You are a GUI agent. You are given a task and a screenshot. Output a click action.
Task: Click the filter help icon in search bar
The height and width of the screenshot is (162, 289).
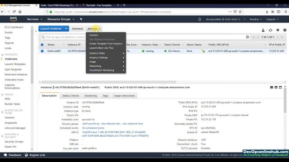(247, 37)
